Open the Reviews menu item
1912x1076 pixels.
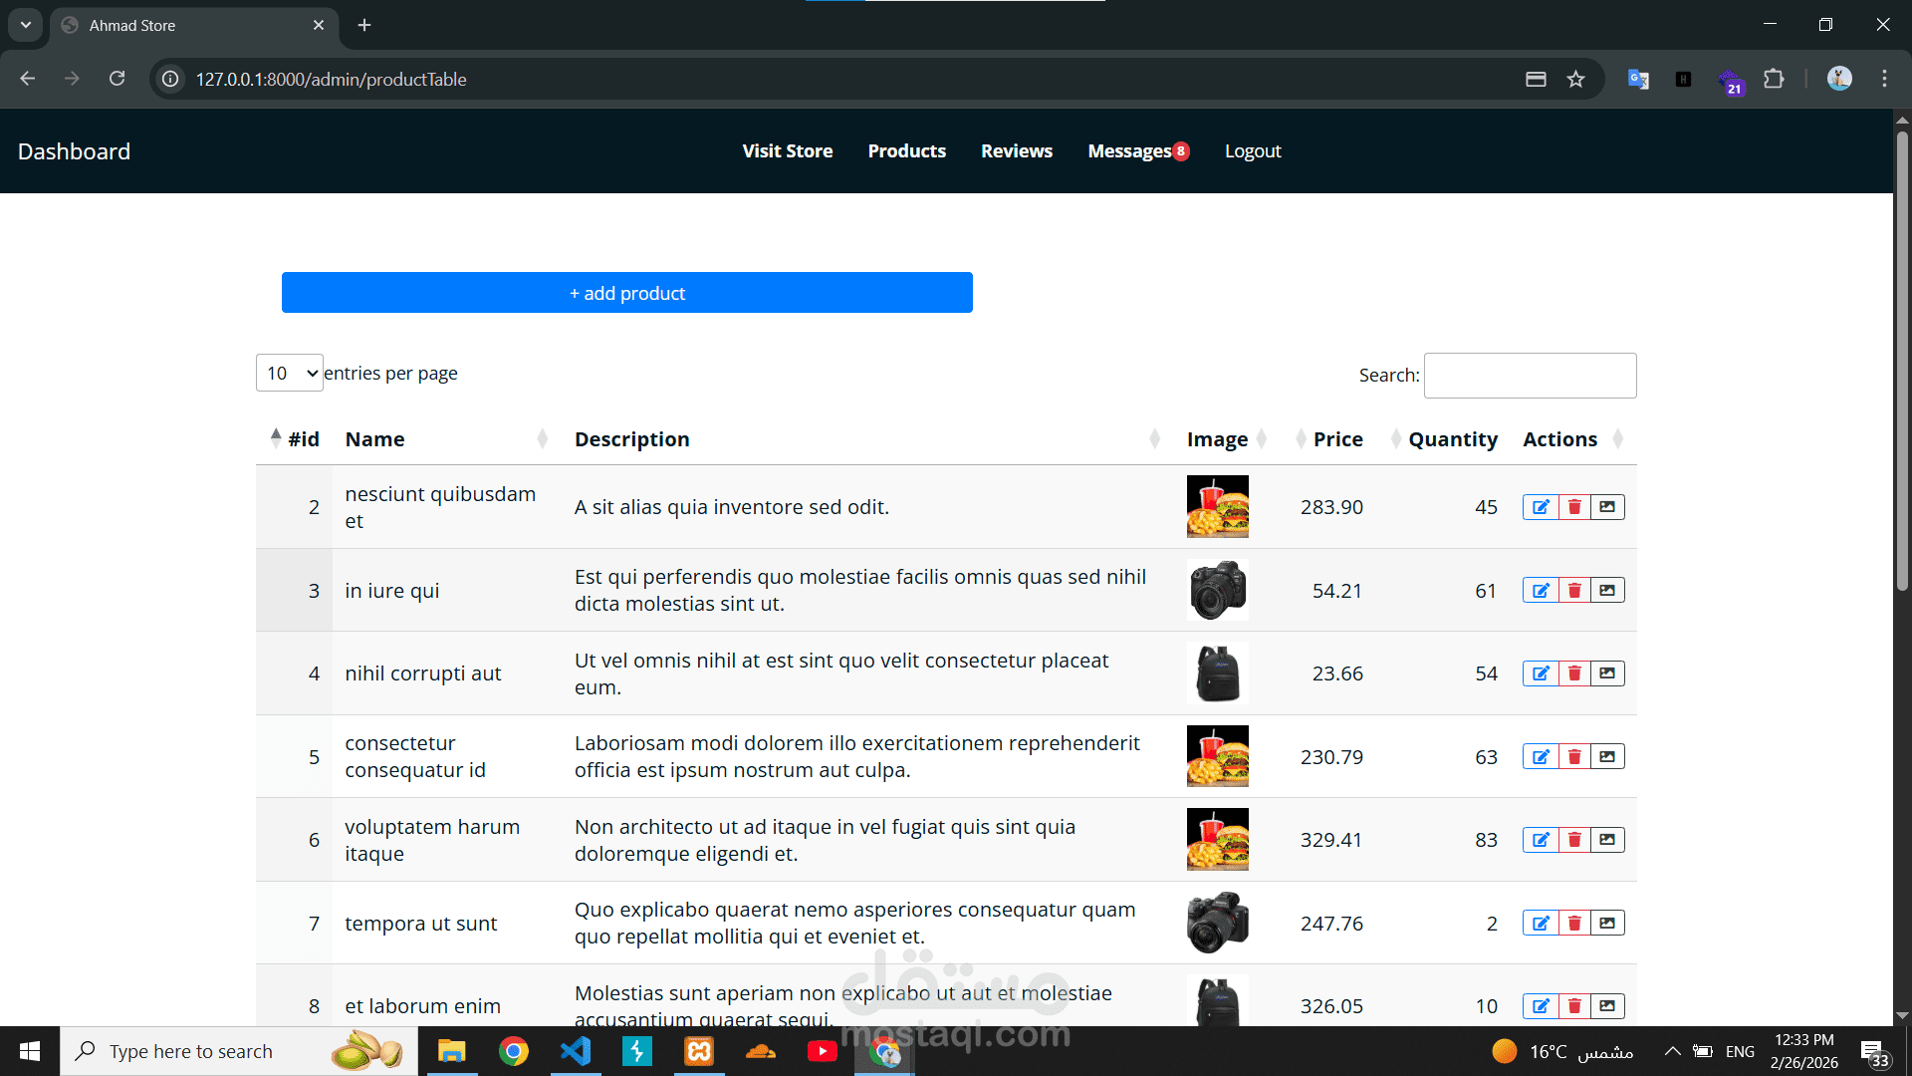tap(1016, 151)
